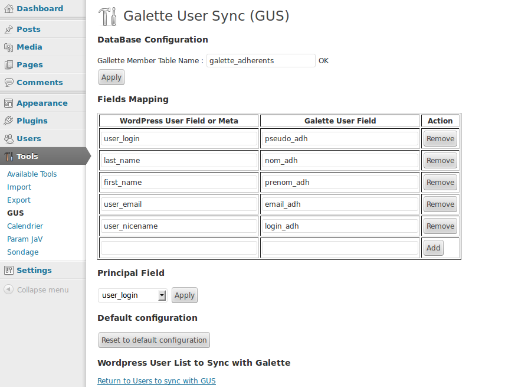Open the Settings menu

click(34, 271)
